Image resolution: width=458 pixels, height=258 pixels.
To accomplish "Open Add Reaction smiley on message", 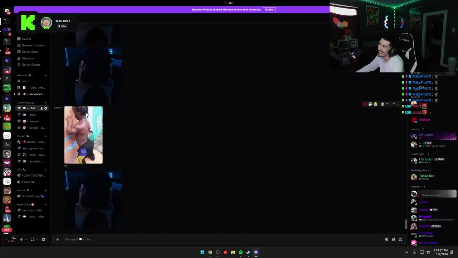I will pos(383,104).
